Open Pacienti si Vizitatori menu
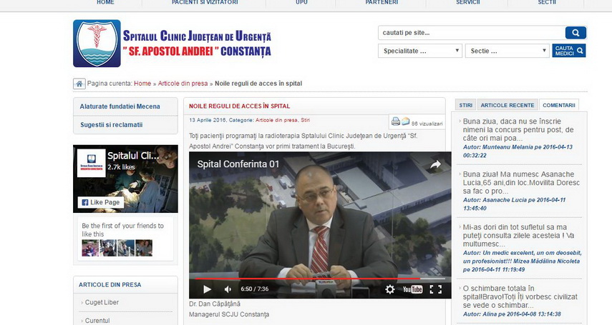612x325 pixels. [203, 3]
